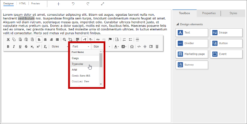Open the Styles panel tab

[x=233, y=13]
